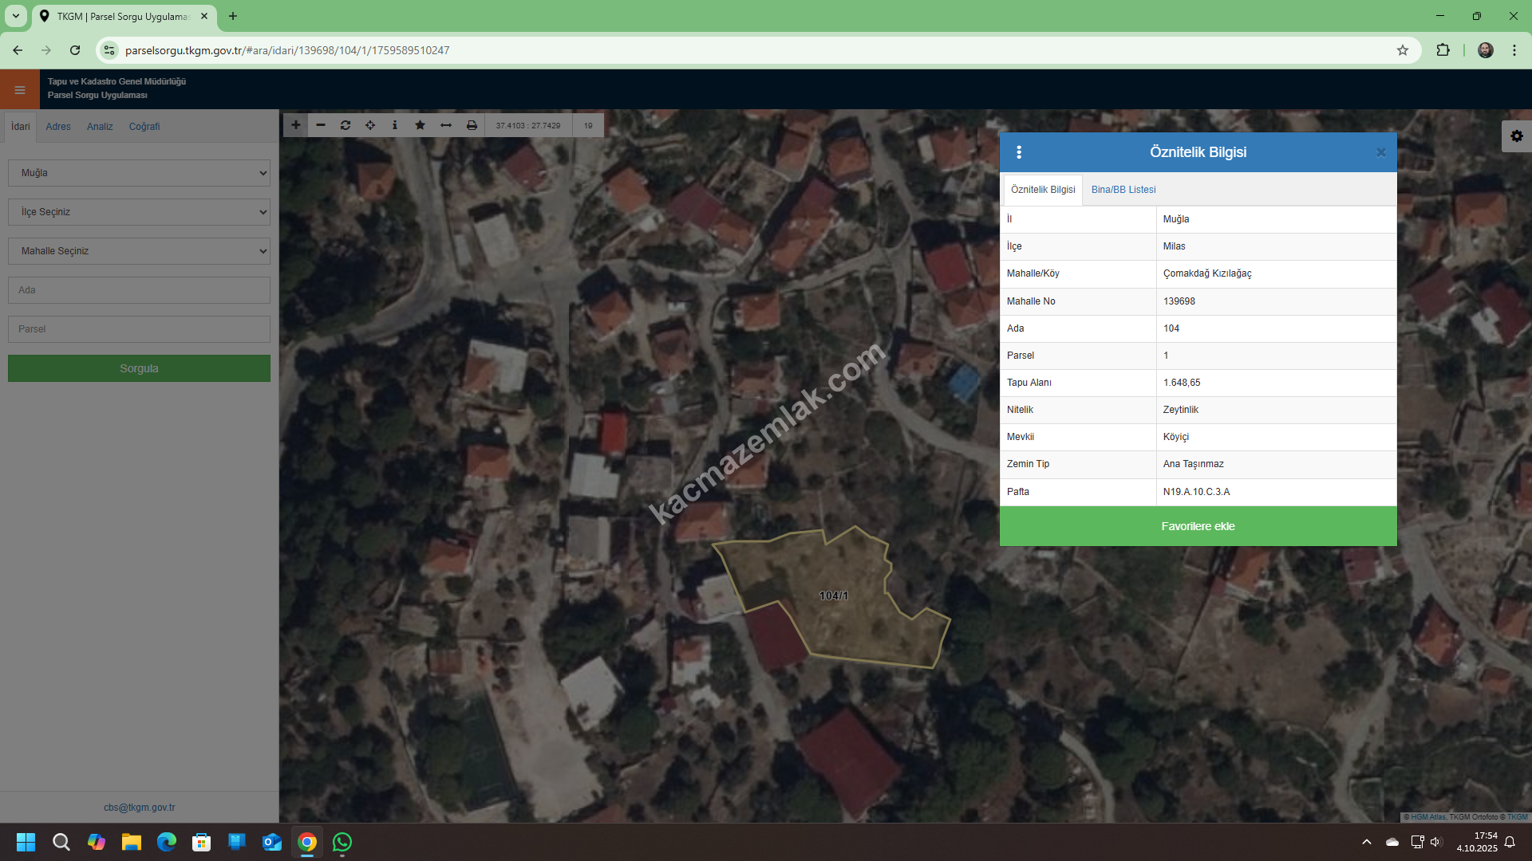Screen dimensions: 1532x861
Task: Click the print map icon
Action: 472,125
